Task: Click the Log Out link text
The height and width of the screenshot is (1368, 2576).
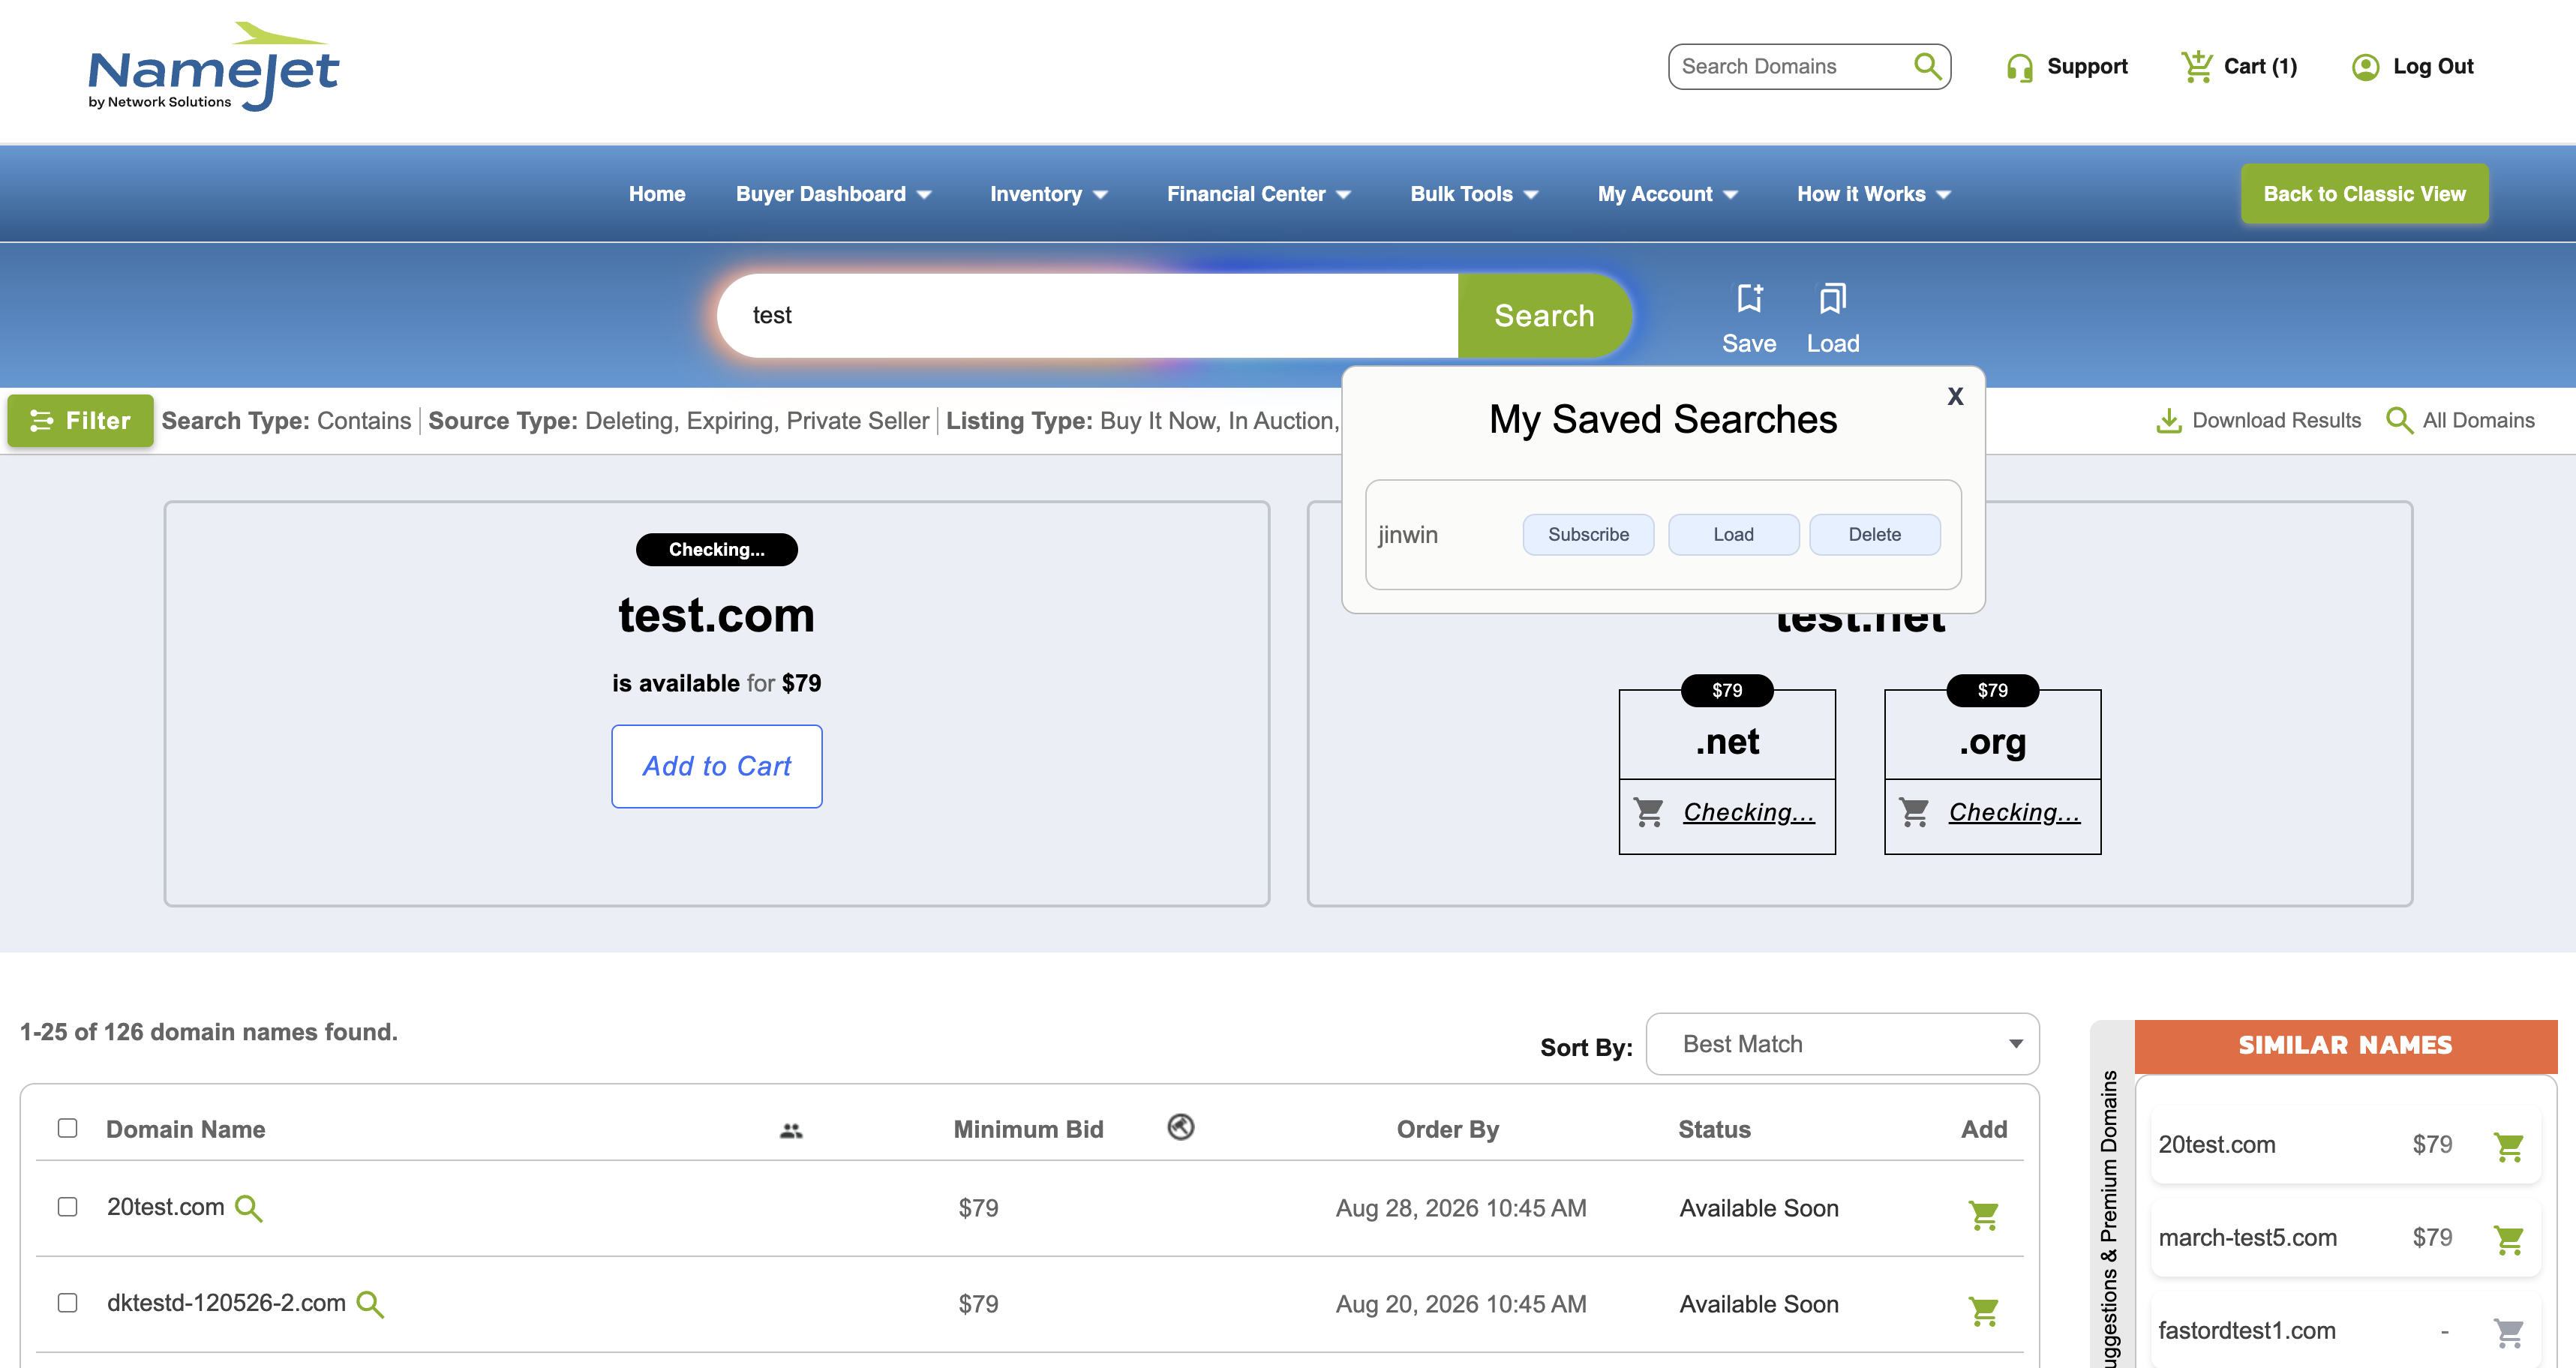Action: click(x=2433, y=67)
